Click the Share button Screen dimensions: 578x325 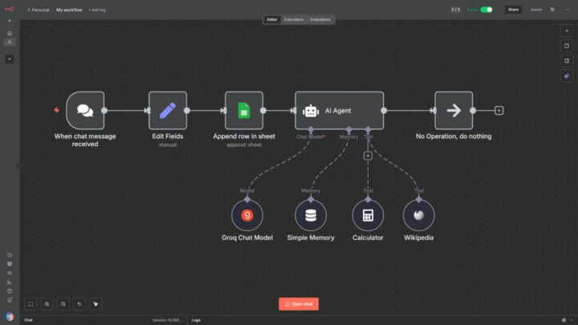coord(513,10)
